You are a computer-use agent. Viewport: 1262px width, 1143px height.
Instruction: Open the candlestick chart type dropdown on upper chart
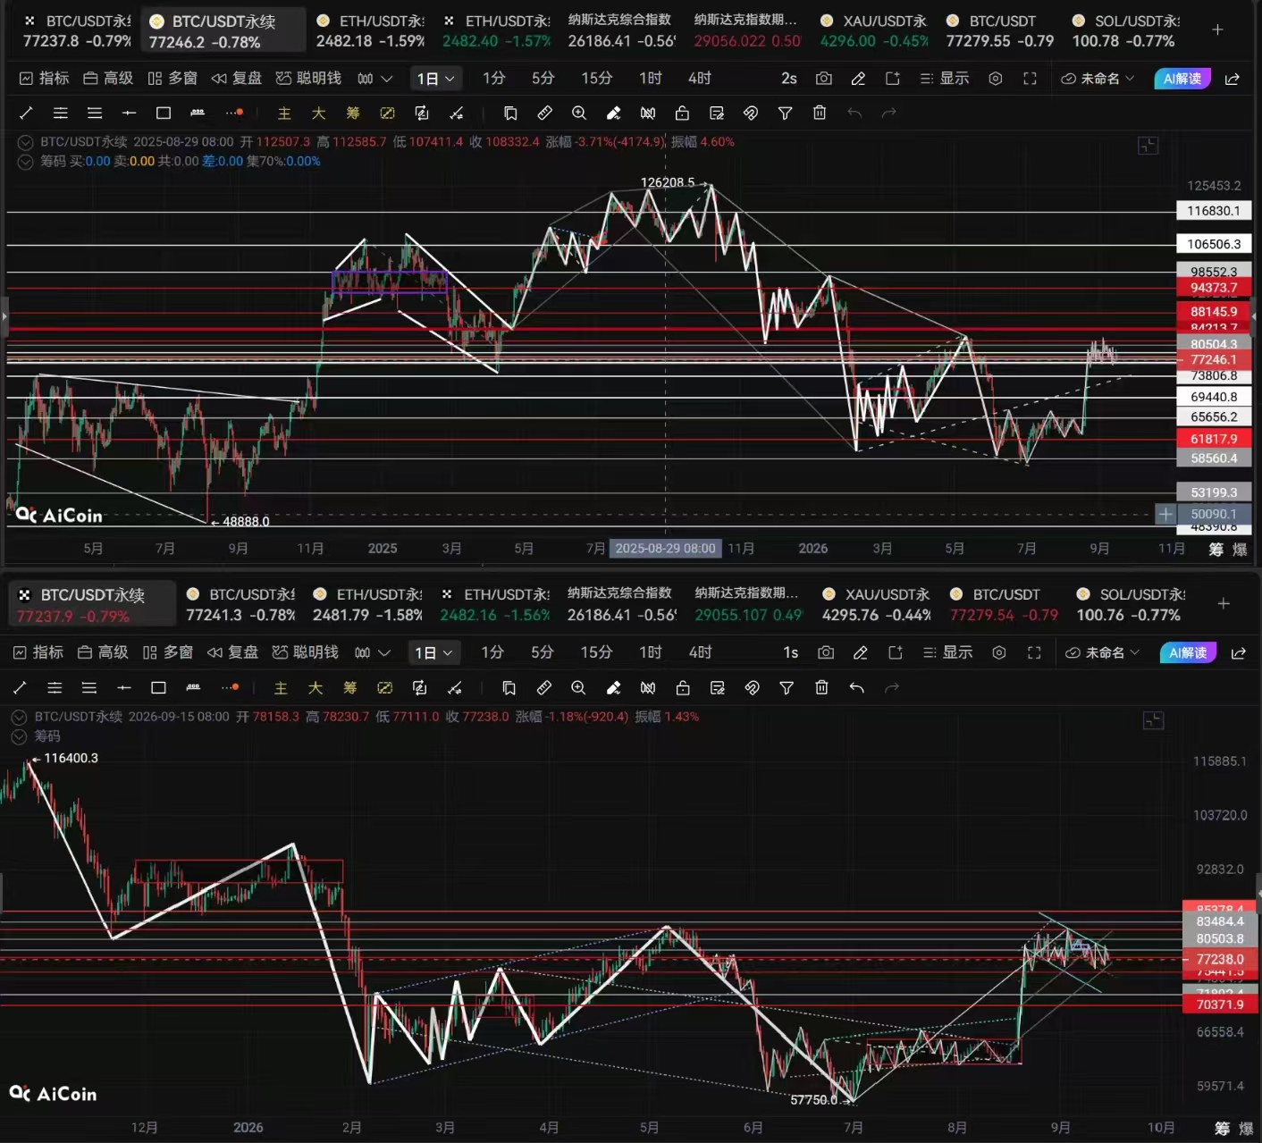click(x=374, y=79)
